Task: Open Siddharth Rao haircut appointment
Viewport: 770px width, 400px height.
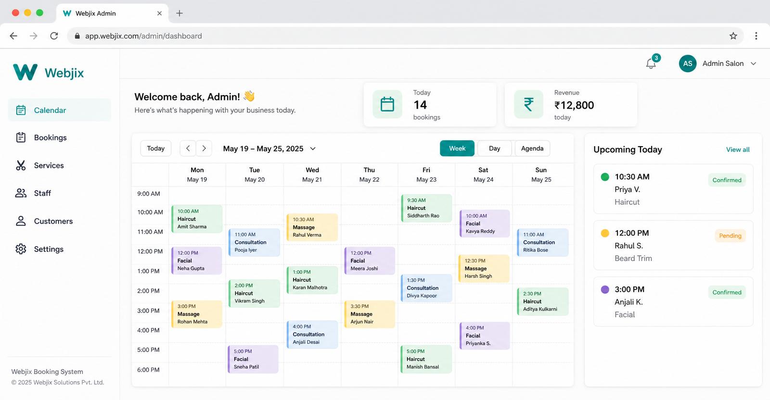Action: pos(426,208)
